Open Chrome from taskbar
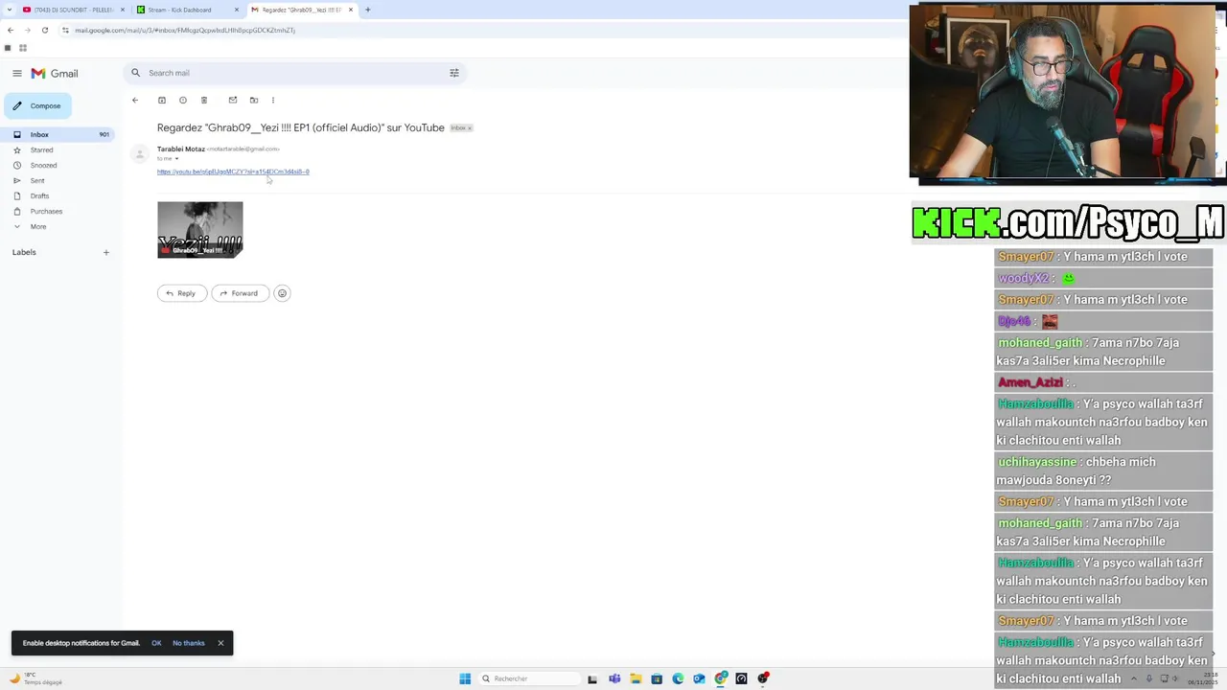The image size is (1227, 690). point(721,678)
